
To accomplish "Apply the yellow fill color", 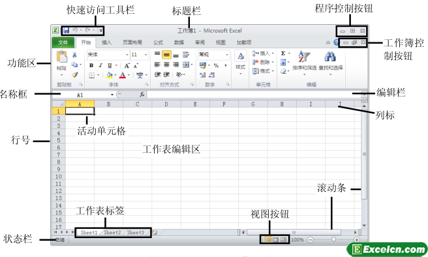I will point(109,75).
